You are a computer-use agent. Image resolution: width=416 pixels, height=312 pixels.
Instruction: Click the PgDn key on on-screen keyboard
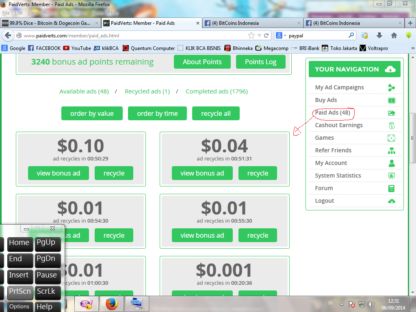click(x=48, y=260)
